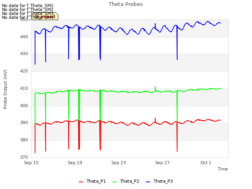Click the '430' y-axis tick label
Image resolution: width=252 pixels, height=189 pixels.
[24, 54]
